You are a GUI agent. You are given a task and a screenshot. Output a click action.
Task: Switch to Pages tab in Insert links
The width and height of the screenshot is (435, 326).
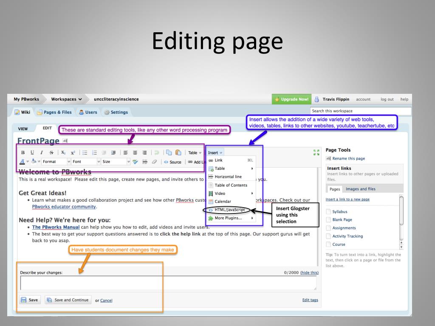coord(335,189)
